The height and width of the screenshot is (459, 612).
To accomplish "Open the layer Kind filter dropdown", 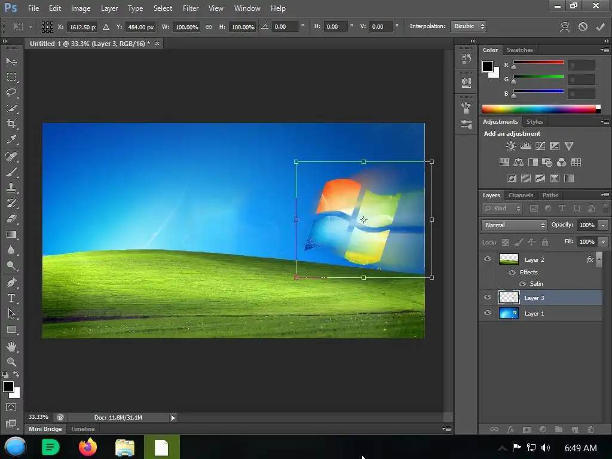I will click(x=502, y=209).
